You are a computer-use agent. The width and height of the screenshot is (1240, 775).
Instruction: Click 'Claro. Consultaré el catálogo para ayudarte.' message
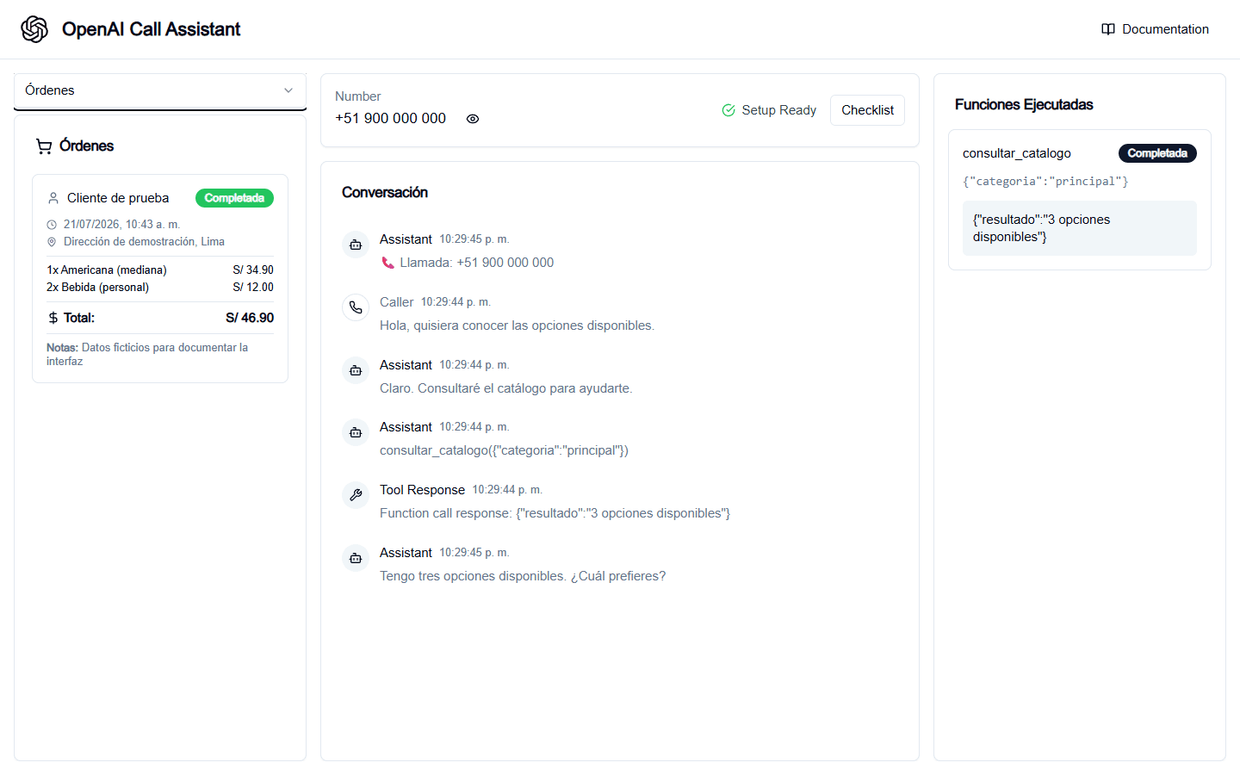pyautogui.click(x=505, y=388)
